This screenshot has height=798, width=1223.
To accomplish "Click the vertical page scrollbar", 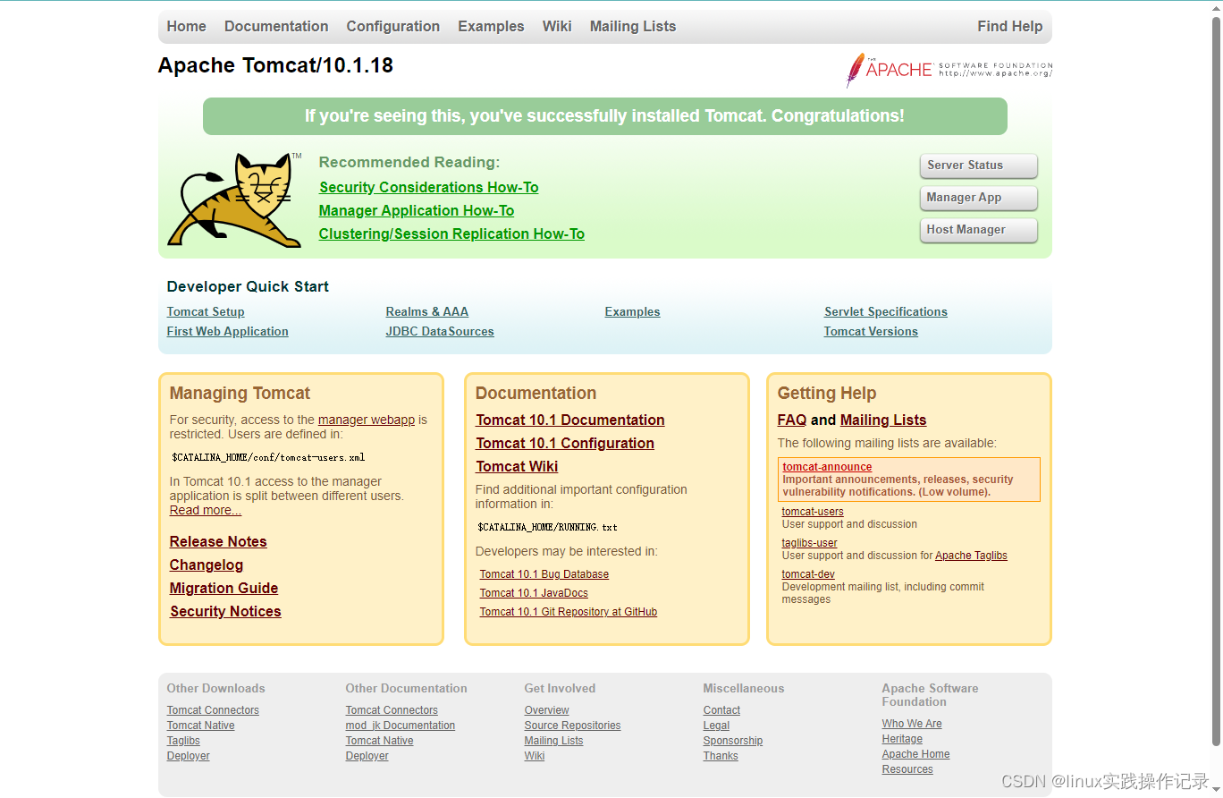I will click(x=1216, y=380).
